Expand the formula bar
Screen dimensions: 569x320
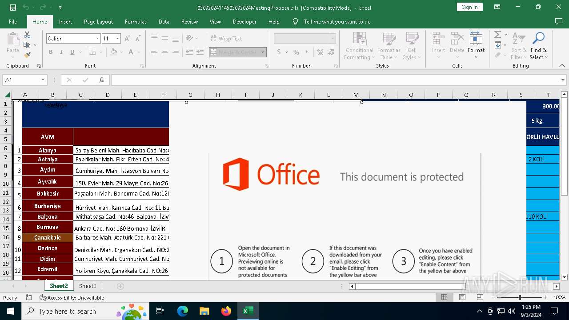[x=563, y=80]
